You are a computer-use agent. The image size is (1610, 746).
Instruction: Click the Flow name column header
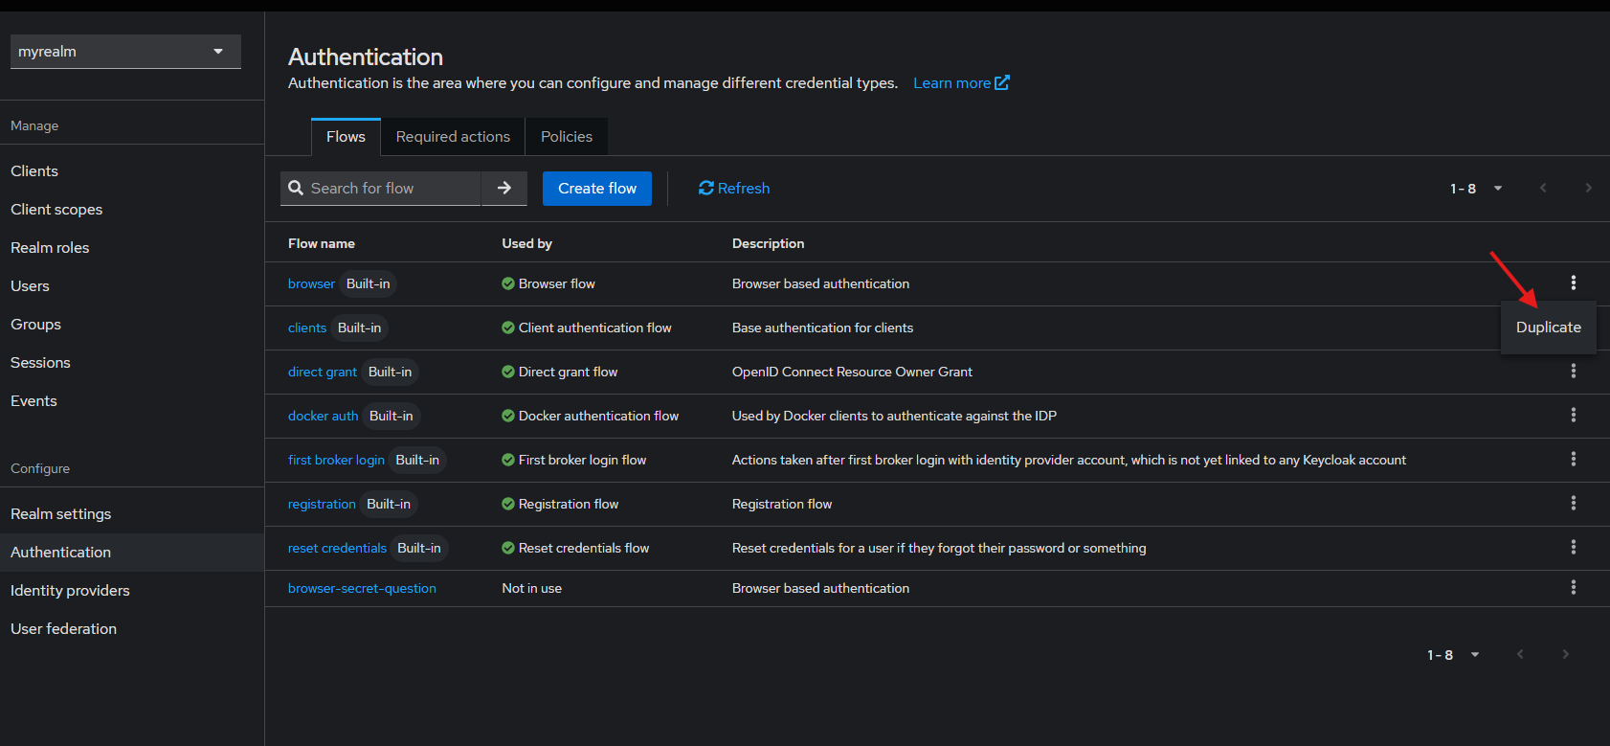coord(322,243)
